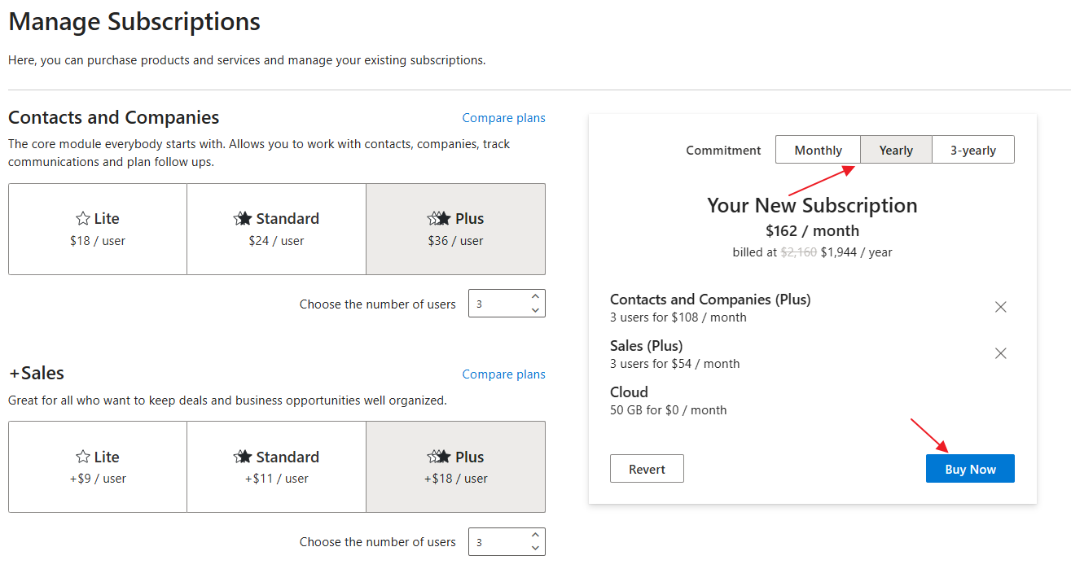Click the Buy Now button
1071x582 pixels.
pyautogui.click(x=970, y=469)
